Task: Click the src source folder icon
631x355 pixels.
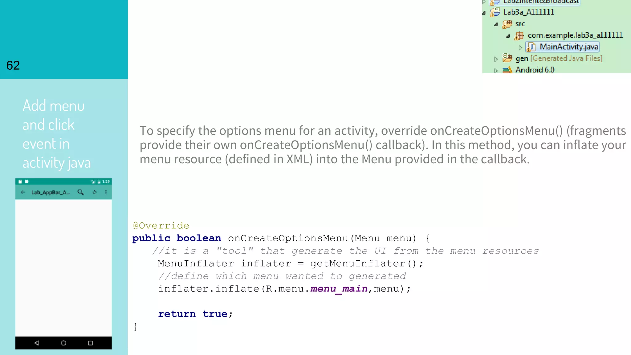Action: (507, 24)
